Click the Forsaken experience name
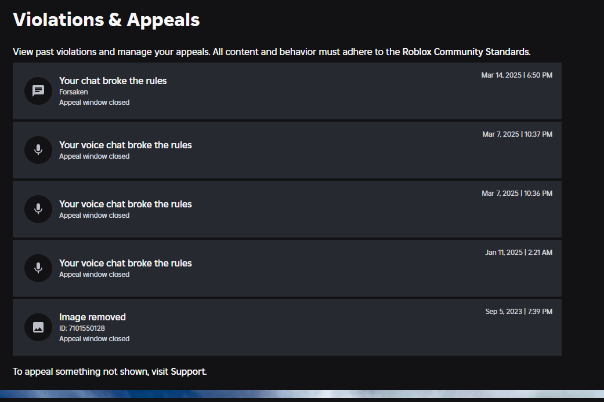Screen dimensions: 604x402 (74, 92)
